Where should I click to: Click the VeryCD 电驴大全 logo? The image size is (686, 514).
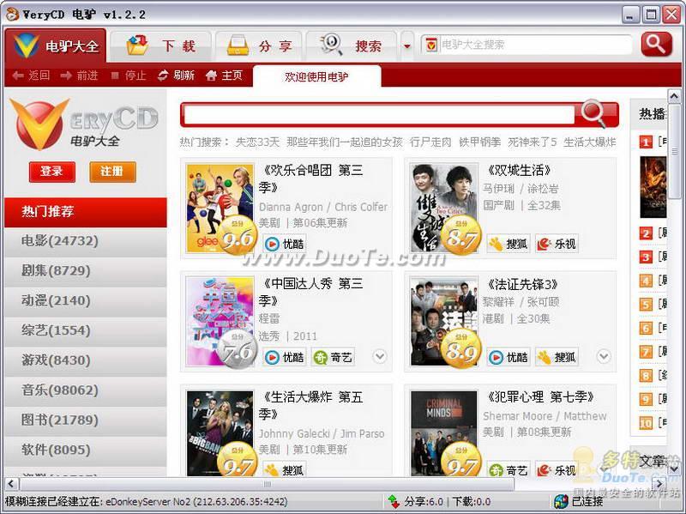[x=84, y=124]
